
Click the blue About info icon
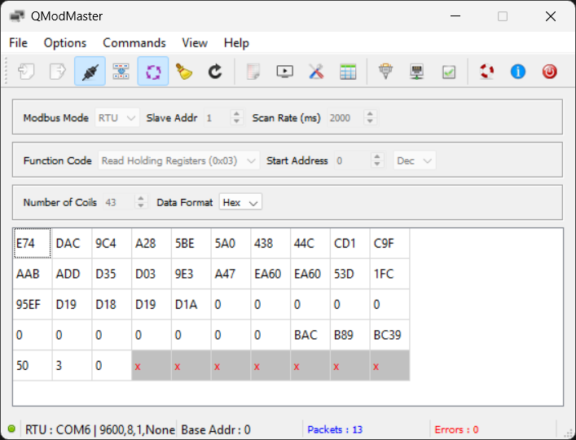[x=518, y=72]
